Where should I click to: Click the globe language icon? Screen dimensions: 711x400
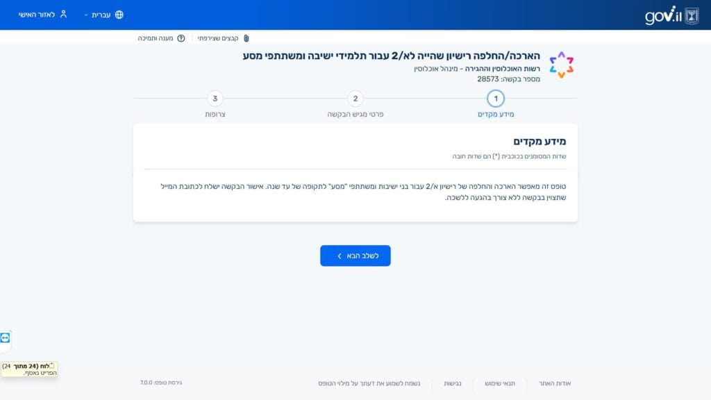119,15
